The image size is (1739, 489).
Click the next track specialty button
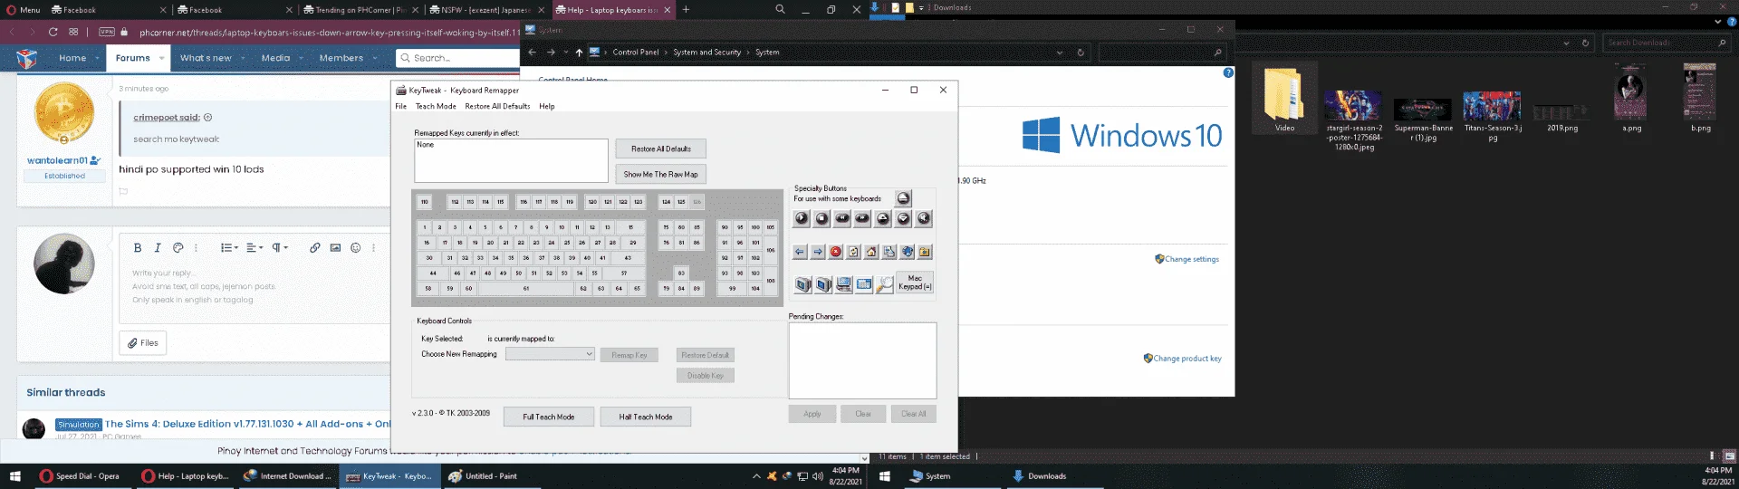click(862, 218)
